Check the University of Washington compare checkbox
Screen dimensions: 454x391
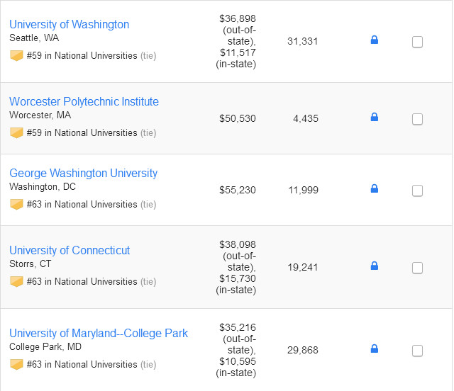click(x=417, y=42)
